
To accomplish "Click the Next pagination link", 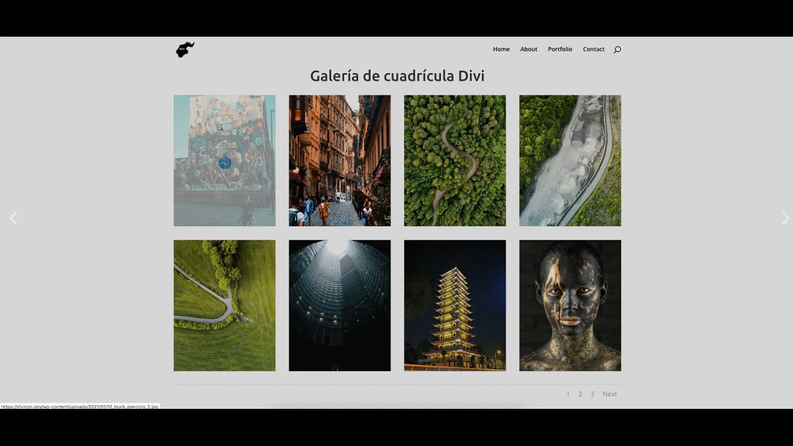I will coord(610,394).
